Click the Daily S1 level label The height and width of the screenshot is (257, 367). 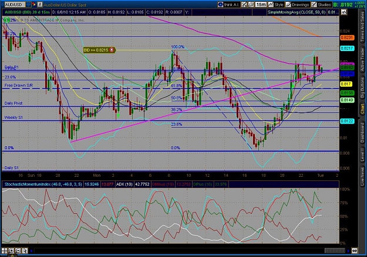coord(12,168)
